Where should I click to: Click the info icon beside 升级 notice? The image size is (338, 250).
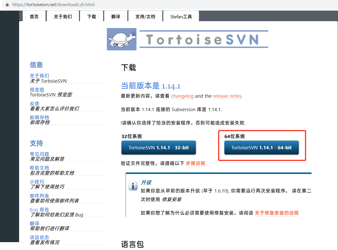click(133, 186)
